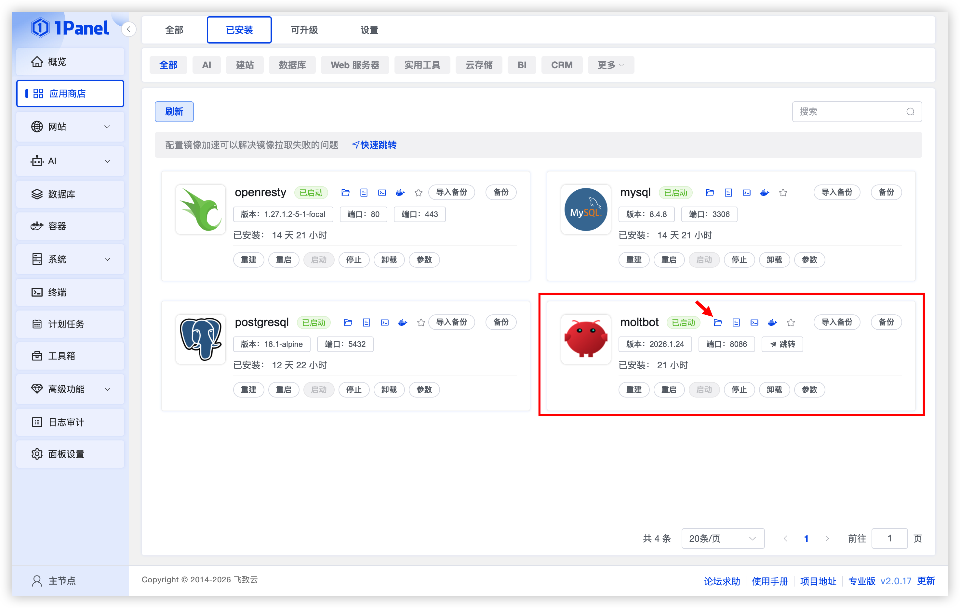The image size is (960, 608).
Task: Click 跳转 on the moltbot card
Action: click(782, 344)
